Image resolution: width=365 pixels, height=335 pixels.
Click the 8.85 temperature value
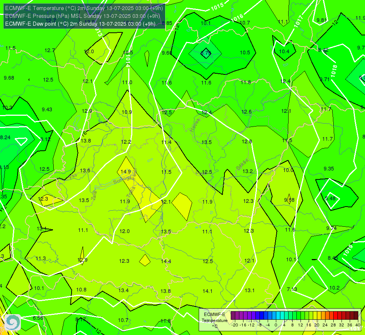(167, 23)
